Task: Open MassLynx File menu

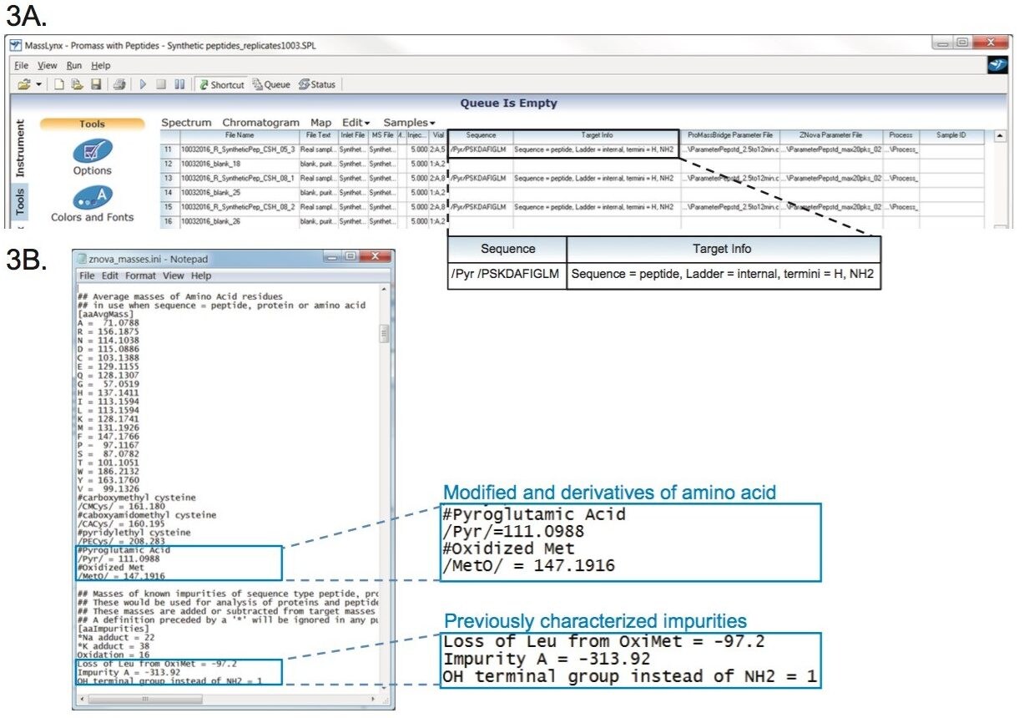Action: 22,65
